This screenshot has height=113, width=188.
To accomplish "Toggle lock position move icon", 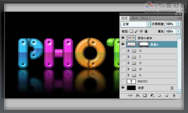I will coord(141,31).
